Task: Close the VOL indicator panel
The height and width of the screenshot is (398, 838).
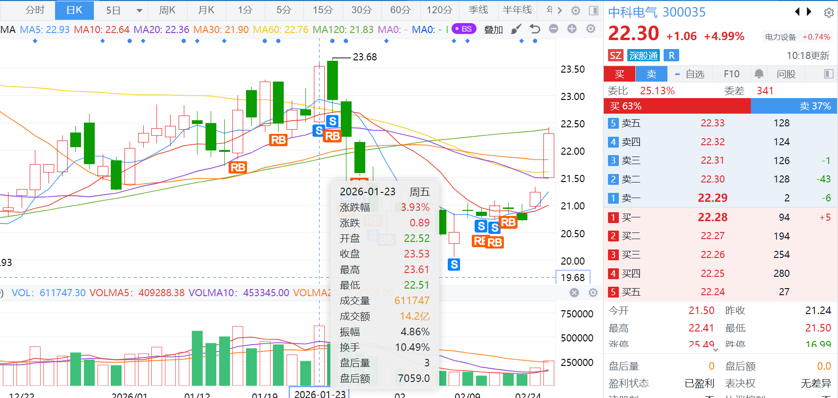Action: (x=574, y=293)
